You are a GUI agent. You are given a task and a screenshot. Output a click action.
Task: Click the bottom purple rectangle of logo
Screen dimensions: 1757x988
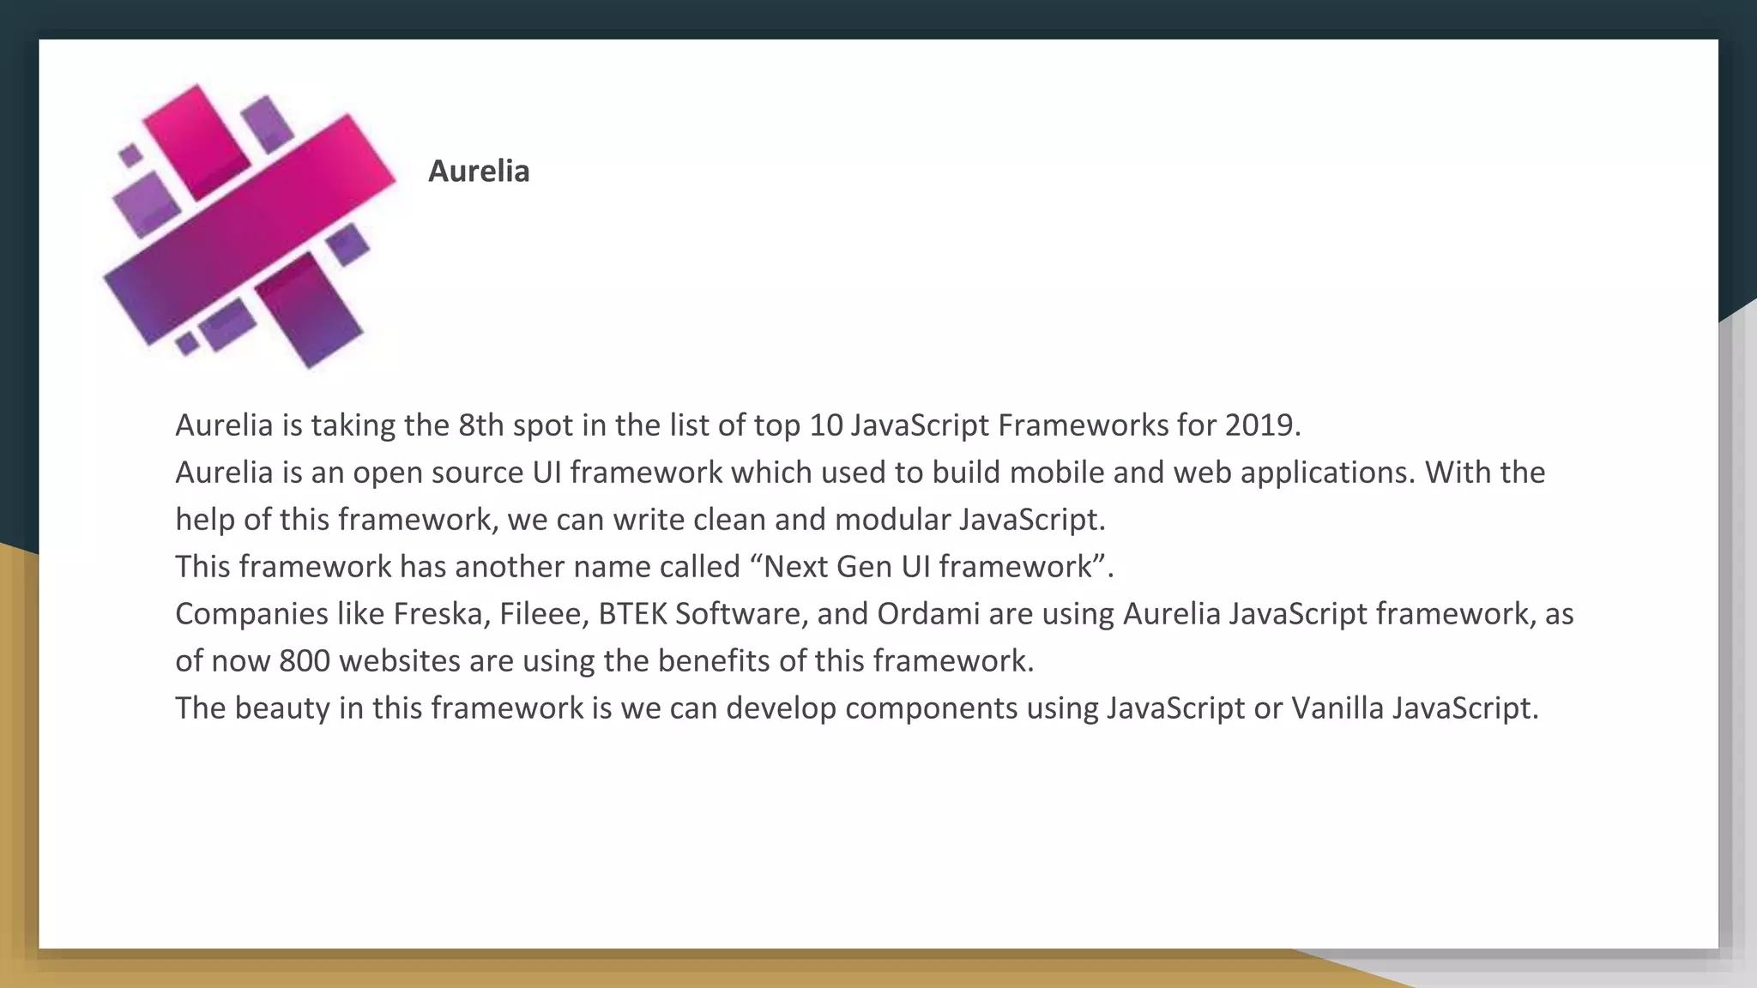[309, 310]
